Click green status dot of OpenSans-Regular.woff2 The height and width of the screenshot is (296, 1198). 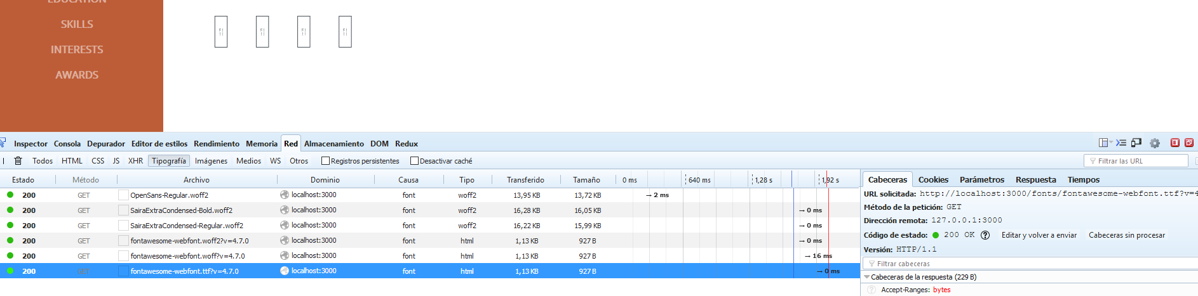click(x=10, y=195)
